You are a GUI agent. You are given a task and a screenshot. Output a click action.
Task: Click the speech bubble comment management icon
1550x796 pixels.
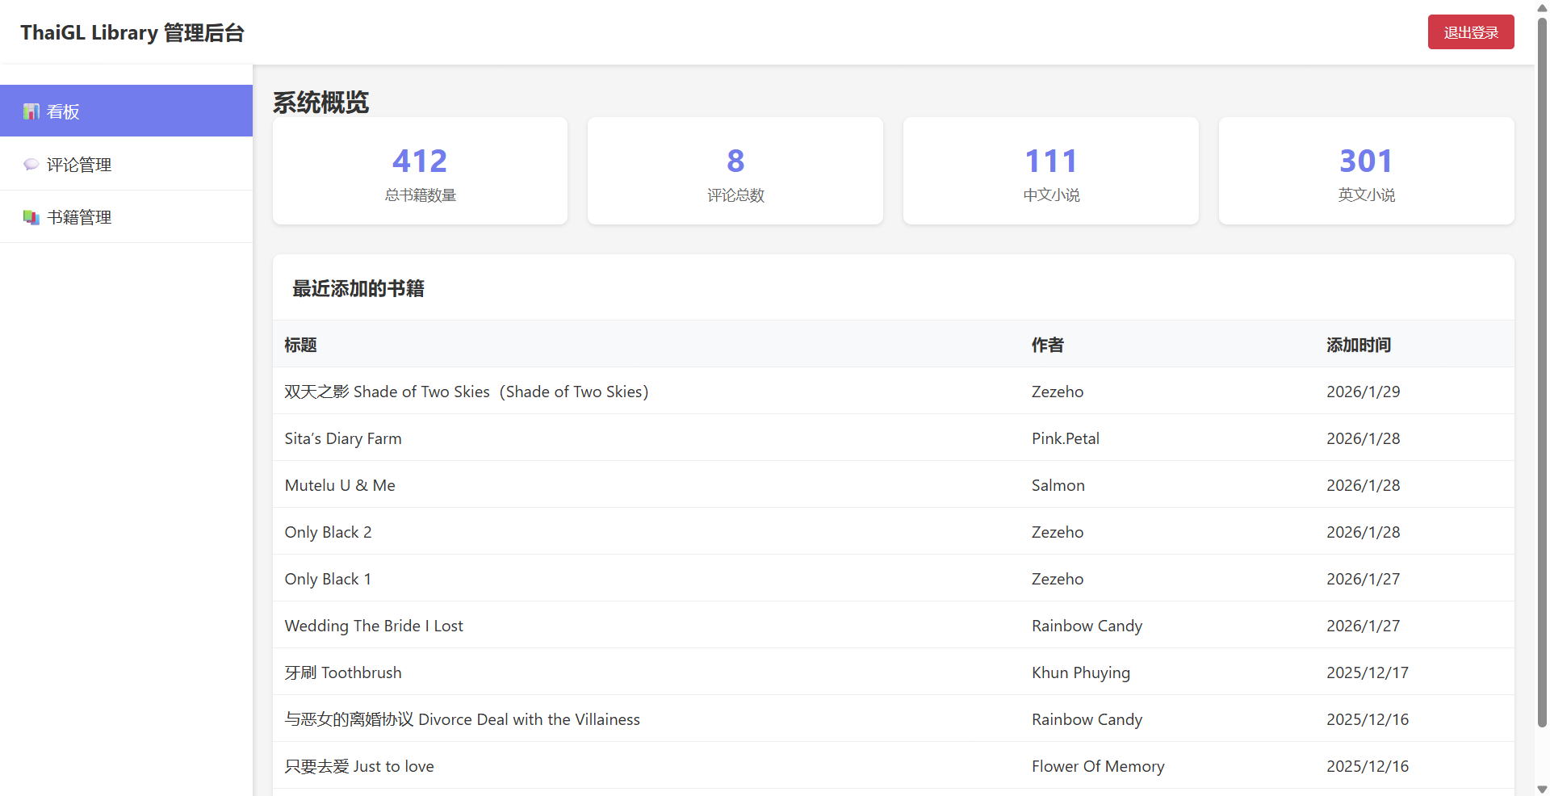(x=31, y=165)
